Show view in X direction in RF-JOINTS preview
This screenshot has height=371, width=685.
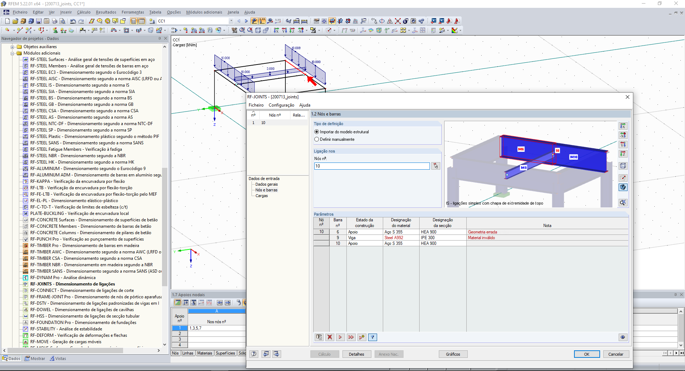click(623, 126)
